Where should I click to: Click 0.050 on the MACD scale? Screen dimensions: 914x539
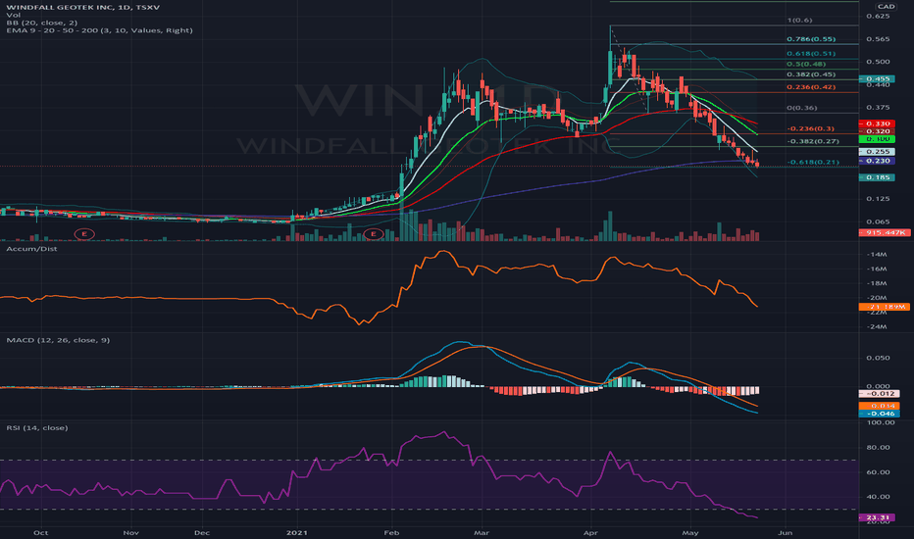click(878, 358)
